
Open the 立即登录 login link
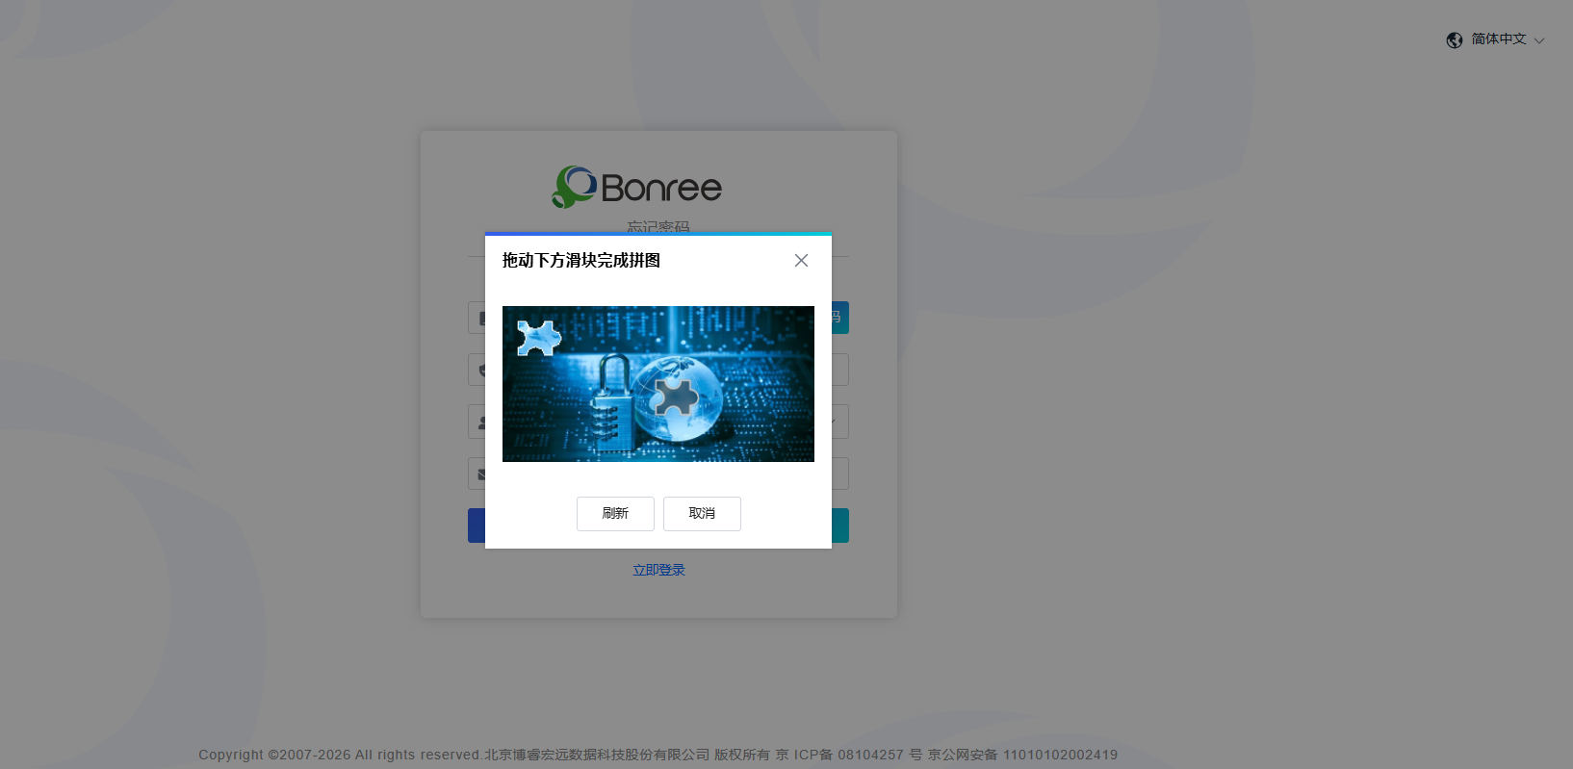pos(658,570)
